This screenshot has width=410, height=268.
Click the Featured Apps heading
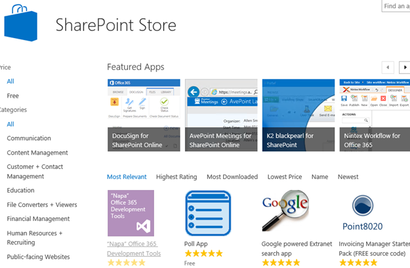pos(136,67)
